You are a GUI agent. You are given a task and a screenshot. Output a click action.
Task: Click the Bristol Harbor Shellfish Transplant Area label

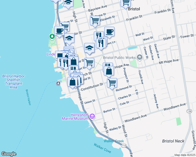[13, 82]
